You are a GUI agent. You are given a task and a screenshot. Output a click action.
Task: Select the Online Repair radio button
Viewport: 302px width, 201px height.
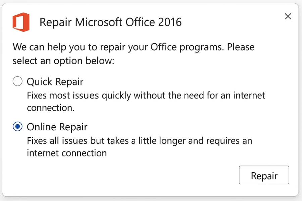17,127
